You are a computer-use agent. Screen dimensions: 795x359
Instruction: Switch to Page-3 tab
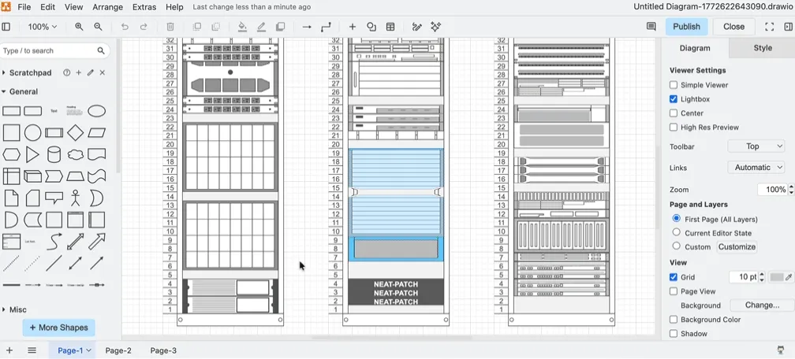click(x=163, y=350)
